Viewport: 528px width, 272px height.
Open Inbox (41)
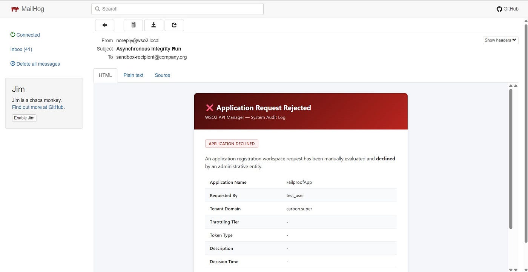pyautogui.click(x=21, y=49)
